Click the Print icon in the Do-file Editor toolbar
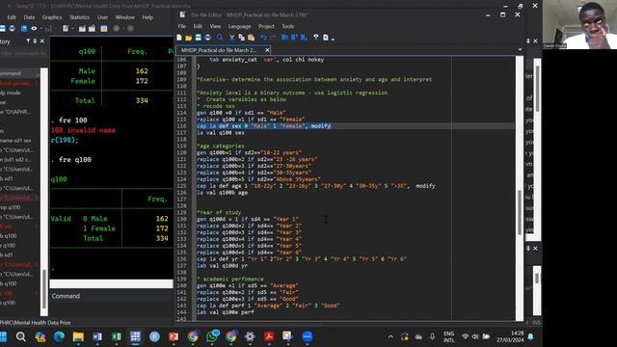Viewport: 617px width, 347px height. 208,38
